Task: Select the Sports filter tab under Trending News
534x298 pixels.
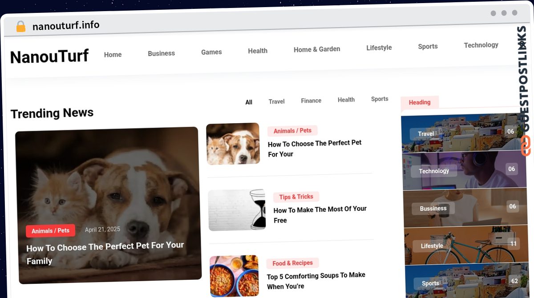Action: click(380, 99)
